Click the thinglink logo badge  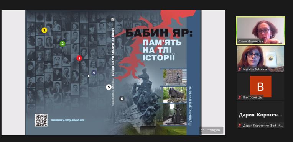(215, 130)
